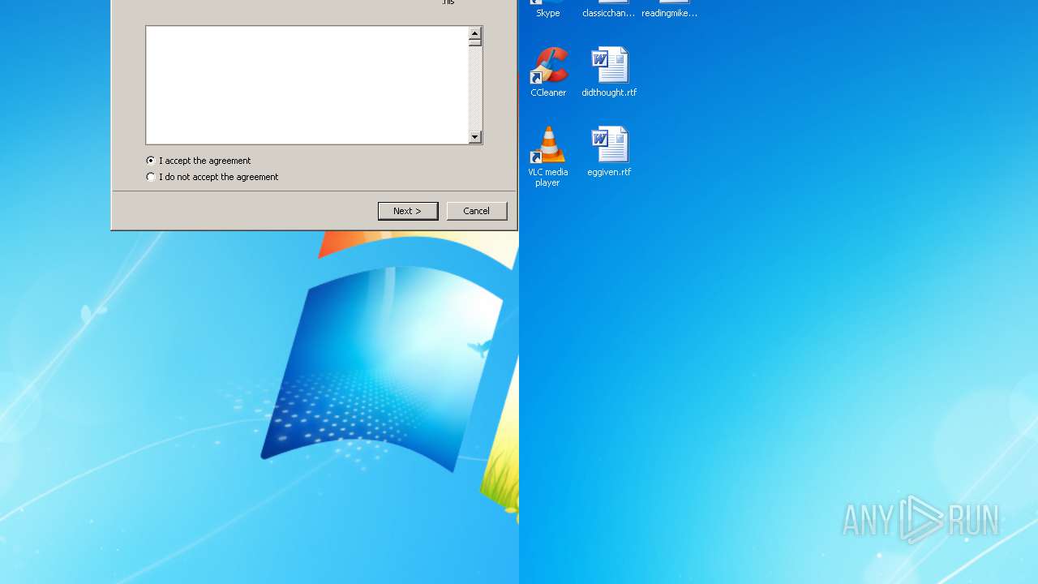This screenshot has width=1038, height=584.
Task: Select the VLC media player shortcut
Action: [548, 157]
